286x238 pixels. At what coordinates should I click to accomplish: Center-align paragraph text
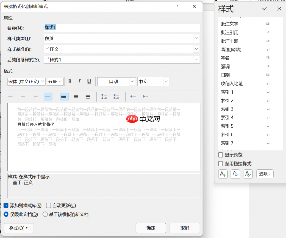[x=23, y=96]
